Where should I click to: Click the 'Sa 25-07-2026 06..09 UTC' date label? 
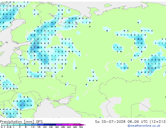(x=121, y=122)
